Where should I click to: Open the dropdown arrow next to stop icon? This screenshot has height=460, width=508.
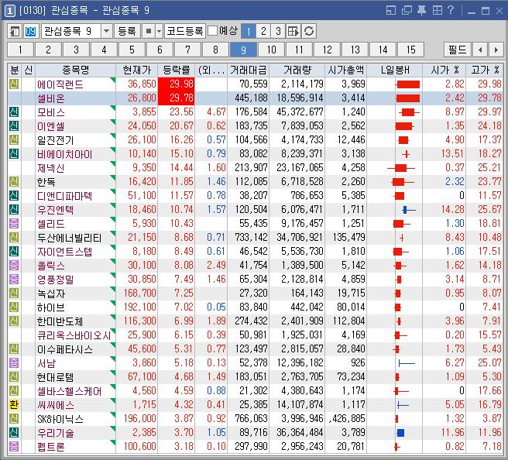tap(159, 32)
